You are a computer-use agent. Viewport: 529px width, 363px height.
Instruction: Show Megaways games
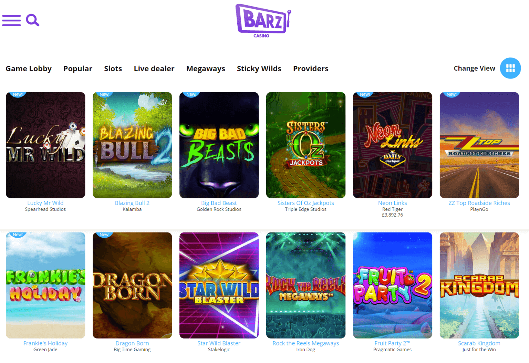coord(206,69)
